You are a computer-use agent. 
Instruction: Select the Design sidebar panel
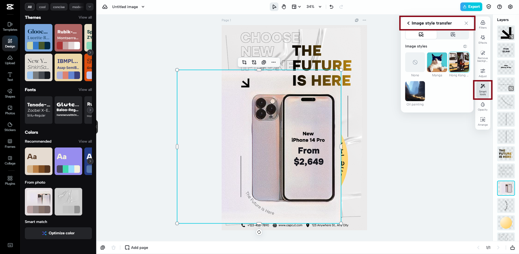[10, 43]
